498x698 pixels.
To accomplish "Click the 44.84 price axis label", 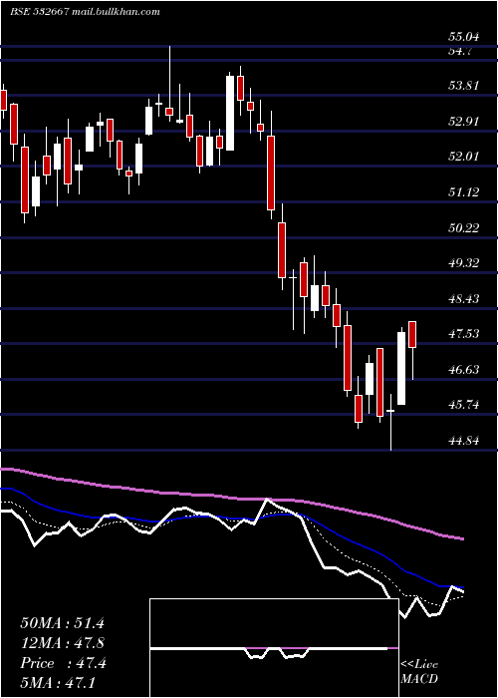I will pos(465,441).
